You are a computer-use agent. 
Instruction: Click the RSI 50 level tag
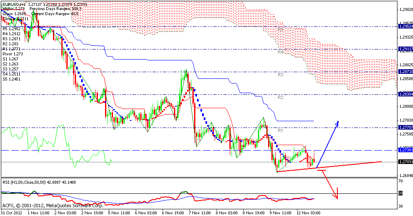point(400,193)
